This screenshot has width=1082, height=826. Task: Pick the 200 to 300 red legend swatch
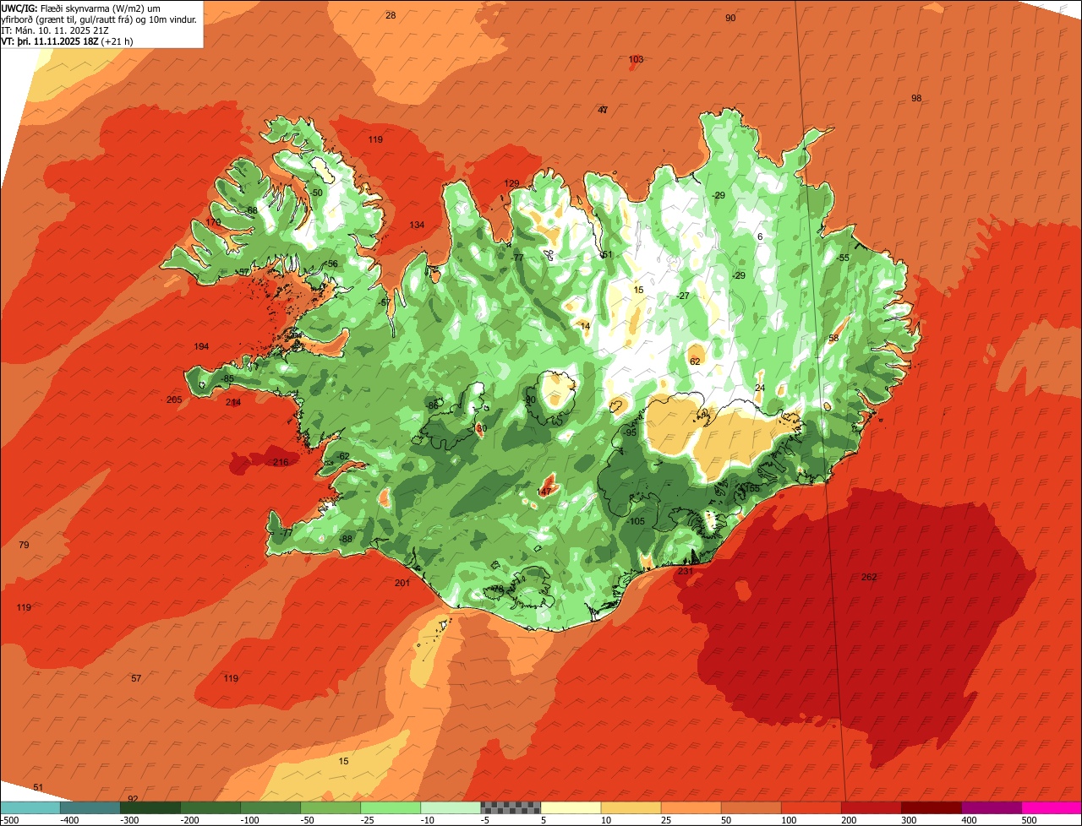pyautogui.click(x=870, y=807)
